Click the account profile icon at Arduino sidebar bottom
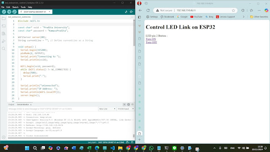270x152 pixels. 4,137
